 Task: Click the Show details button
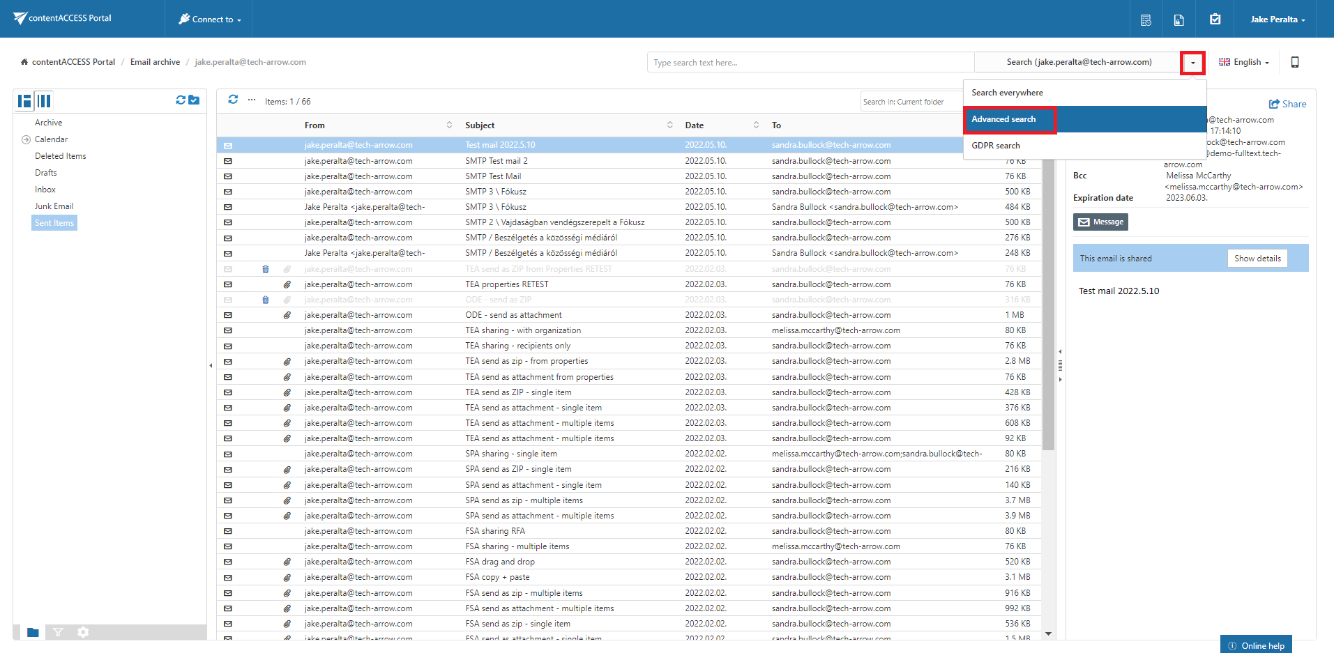click(1257, 259)
